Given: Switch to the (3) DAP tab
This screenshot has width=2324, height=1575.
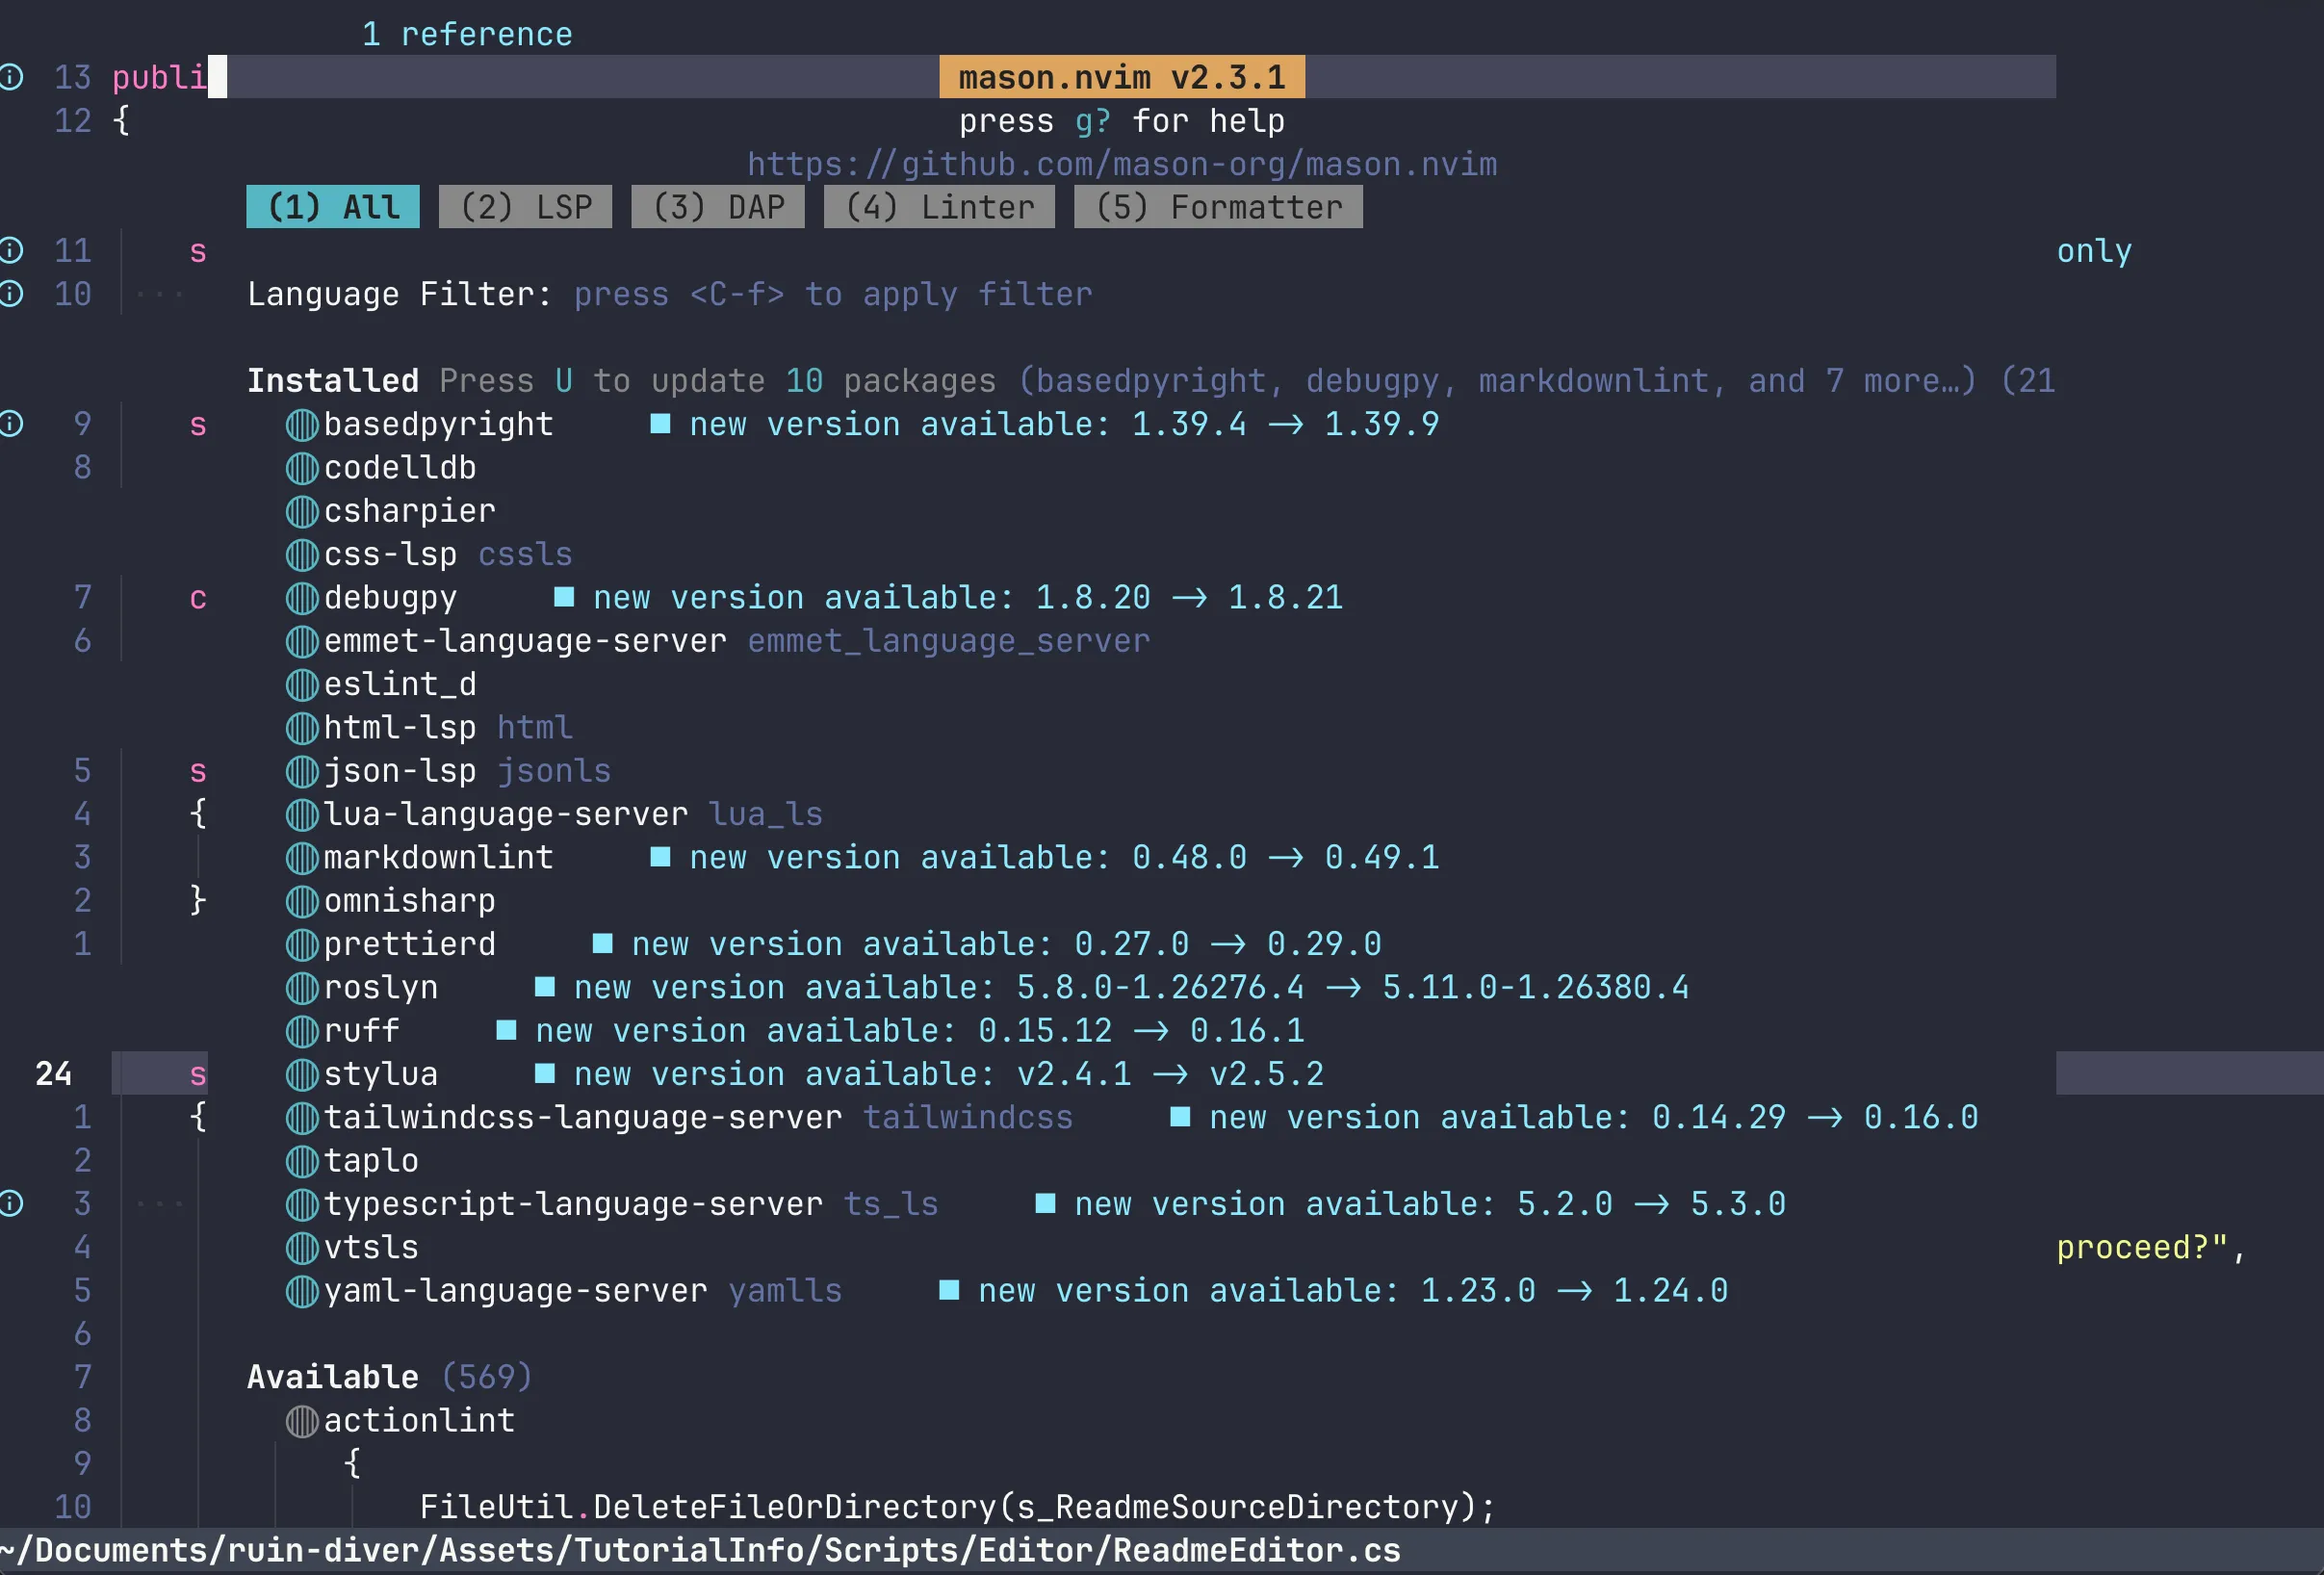Looking at the screenshot, I should pos(718,207).
